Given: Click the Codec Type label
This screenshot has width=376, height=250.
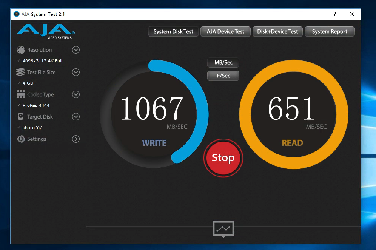Looking at the screenshot, I should [40, 94].
